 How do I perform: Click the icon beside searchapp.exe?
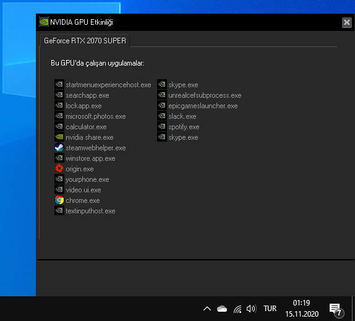point(59,95)
